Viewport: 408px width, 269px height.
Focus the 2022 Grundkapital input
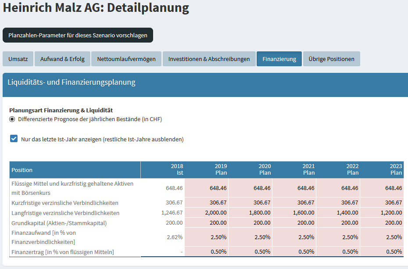point(338,222)
